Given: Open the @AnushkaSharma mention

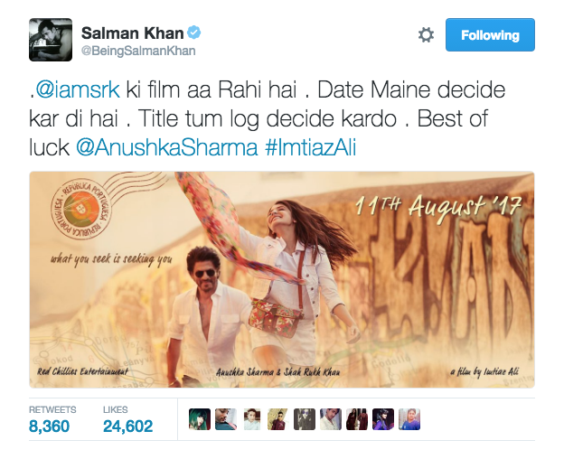Looking at the screenshot, I should (x=167, y=147).
